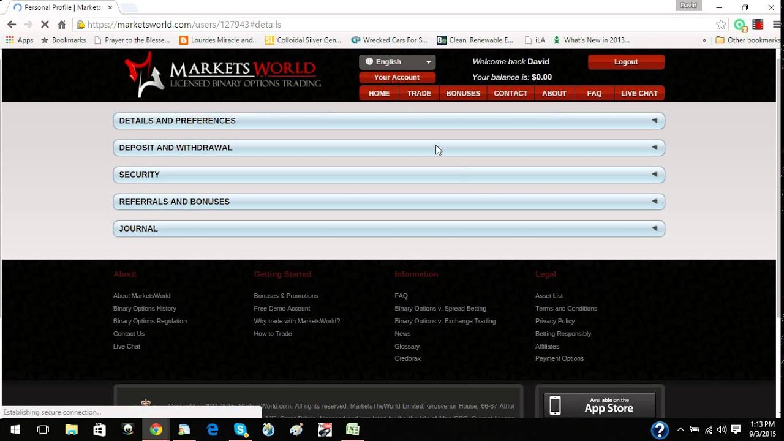784x441 pixels.
Task: Open the Action Center notifications icon
Action: [x=736, y=430]
